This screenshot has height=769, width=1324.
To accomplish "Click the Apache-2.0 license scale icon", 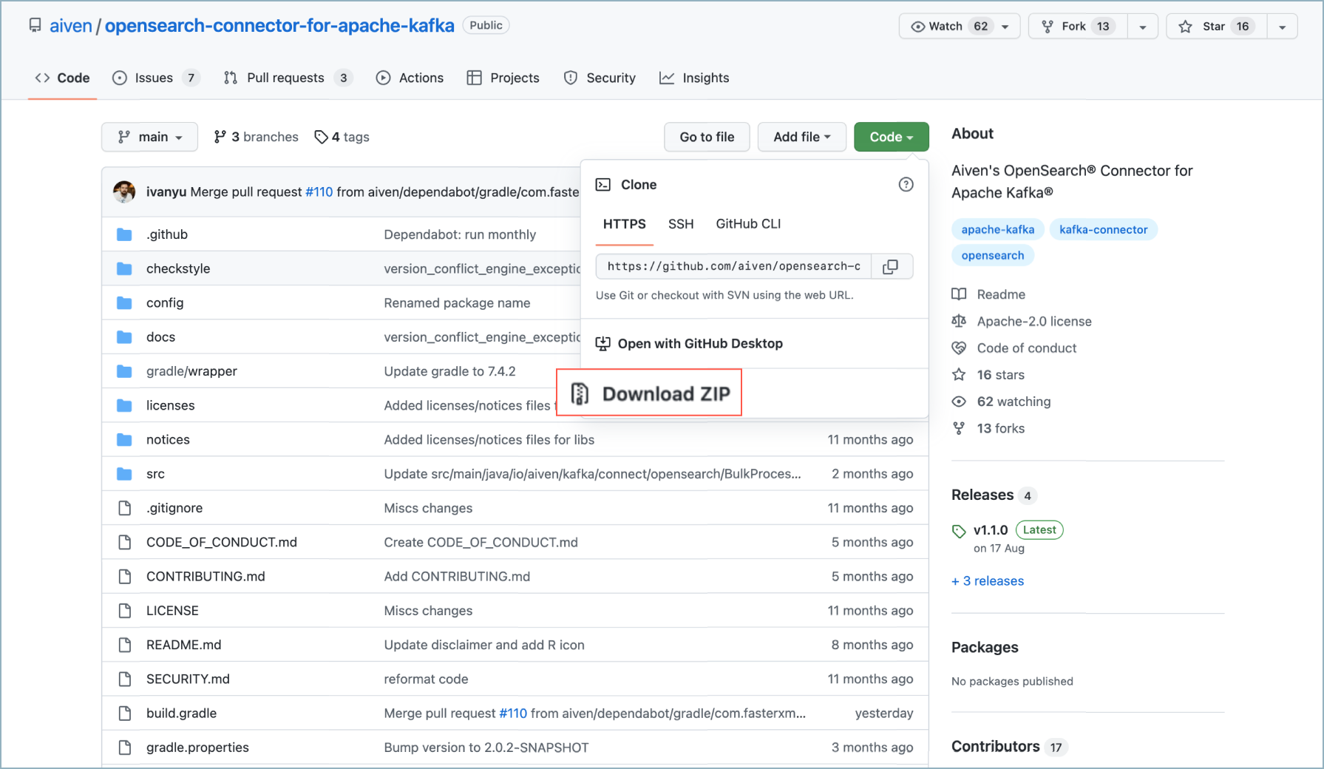I will click(959, 321).
